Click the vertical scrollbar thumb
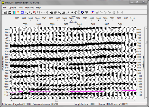 coord(146,42)
